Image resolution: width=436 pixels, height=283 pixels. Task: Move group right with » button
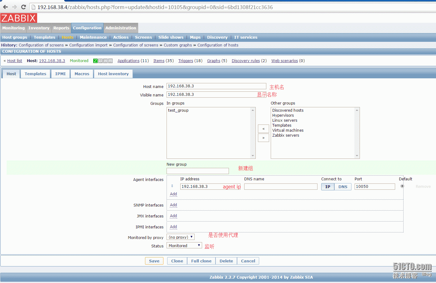tap(264, 138)
